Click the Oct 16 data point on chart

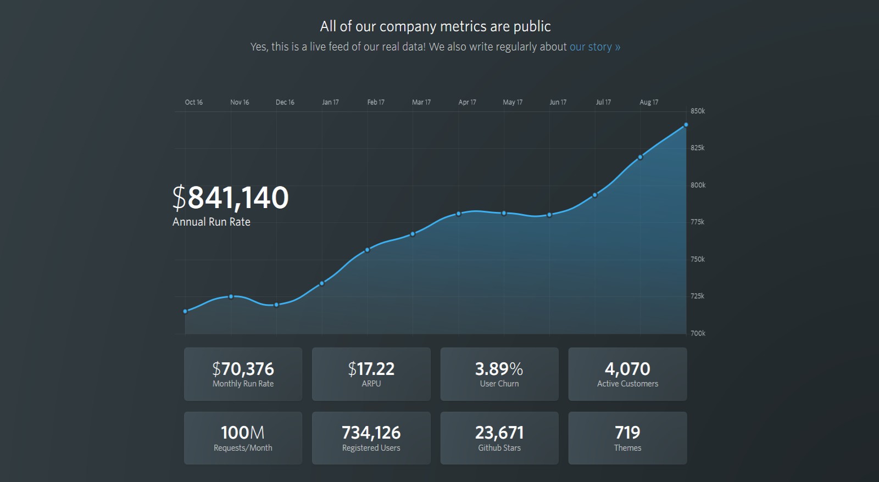click(185, 311)
